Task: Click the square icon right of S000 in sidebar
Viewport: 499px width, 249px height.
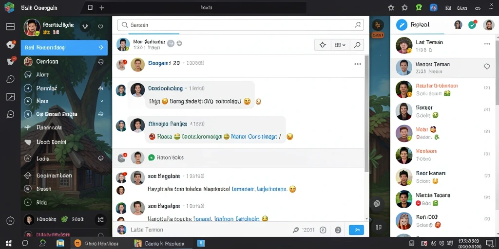Action: [101, 219]
